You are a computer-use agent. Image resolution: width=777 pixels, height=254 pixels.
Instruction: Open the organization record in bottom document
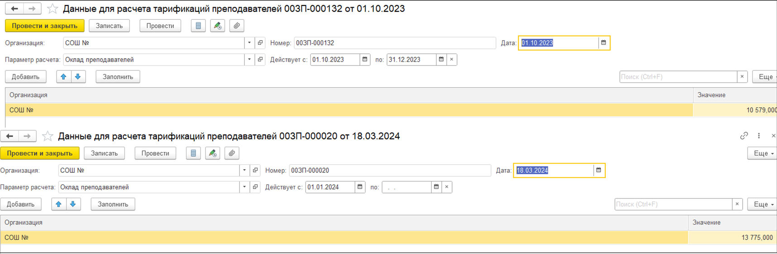point(255,171)
